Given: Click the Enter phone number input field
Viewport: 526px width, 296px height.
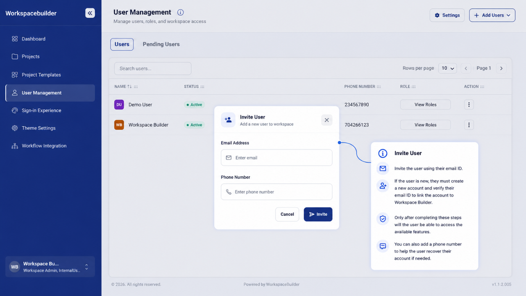Looking at the screenshot, I should (x=276, y=192).
